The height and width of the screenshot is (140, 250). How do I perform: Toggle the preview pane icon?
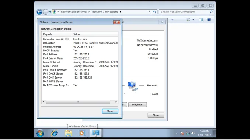pos(201,19)
